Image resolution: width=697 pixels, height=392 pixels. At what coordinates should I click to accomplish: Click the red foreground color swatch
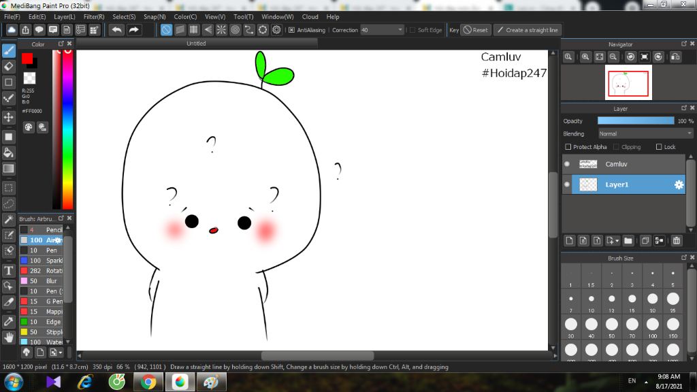[27, 59]
